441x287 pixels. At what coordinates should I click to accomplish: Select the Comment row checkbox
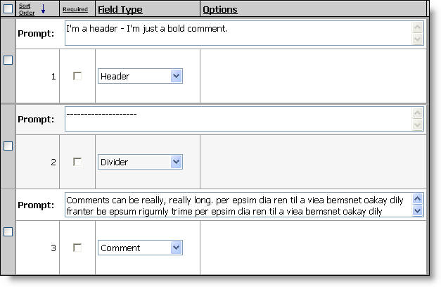click(x=8, y=232)
